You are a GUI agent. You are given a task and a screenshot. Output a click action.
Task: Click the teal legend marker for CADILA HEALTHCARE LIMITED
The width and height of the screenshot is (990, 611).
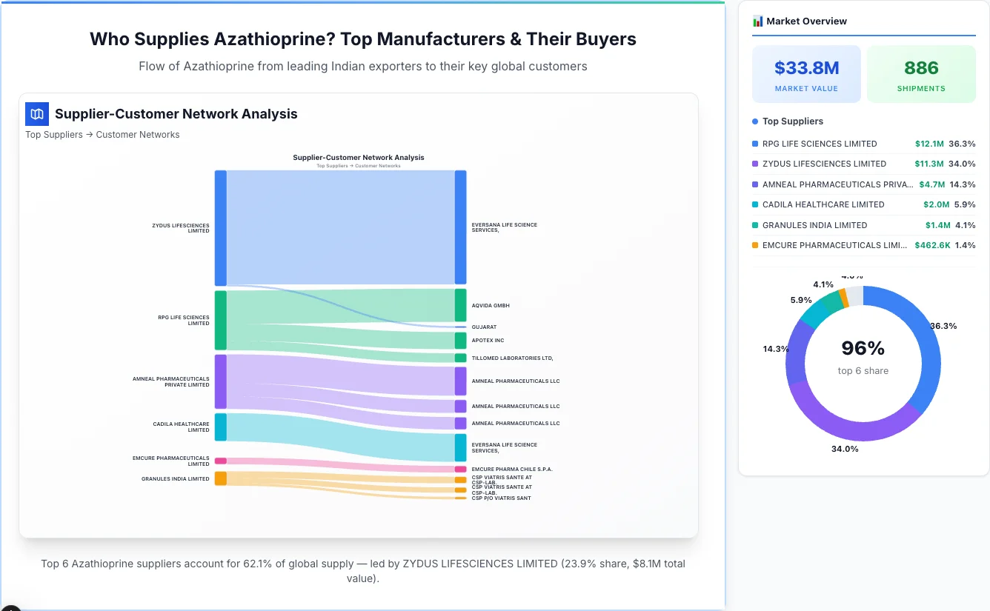pos(756,204)
